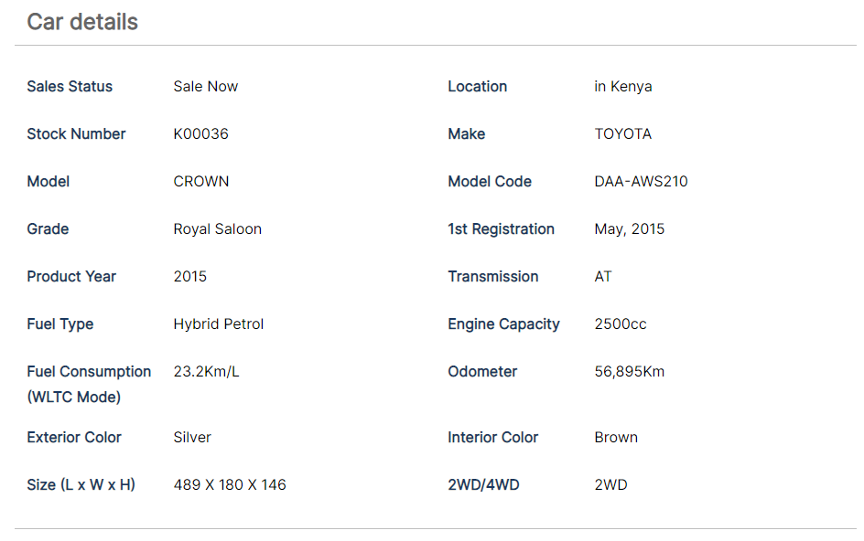Viewport: 864px width, 541px height.
Task: Click the Sale Now status value
Action: [205, 87]
